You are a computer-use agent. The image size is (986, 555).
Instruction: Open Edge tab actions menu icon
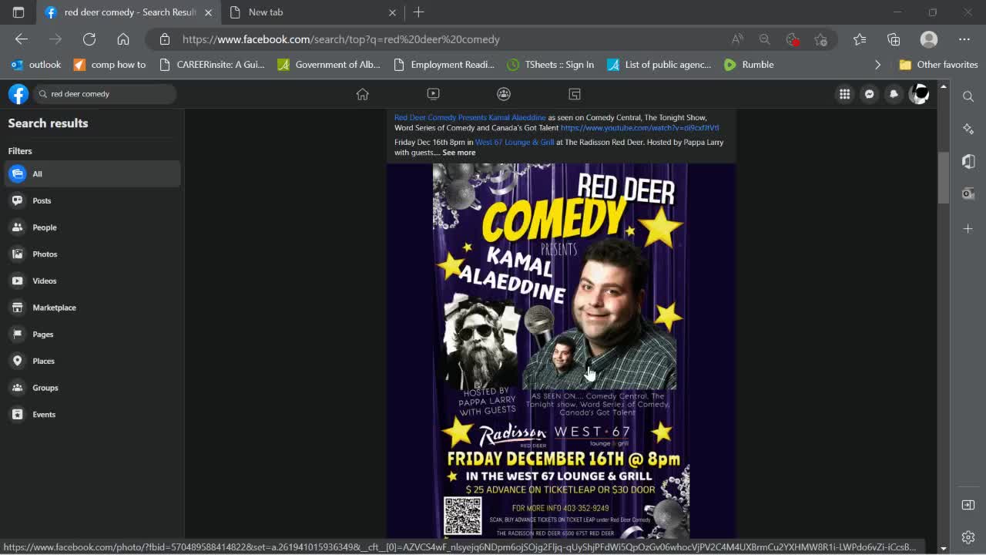(x=18, y=12)
